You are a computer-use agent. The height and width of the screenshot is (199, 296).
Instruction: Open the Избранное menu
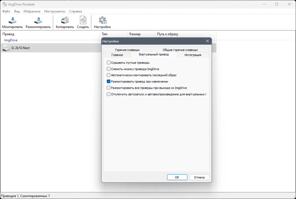click(x=32, y=11)
